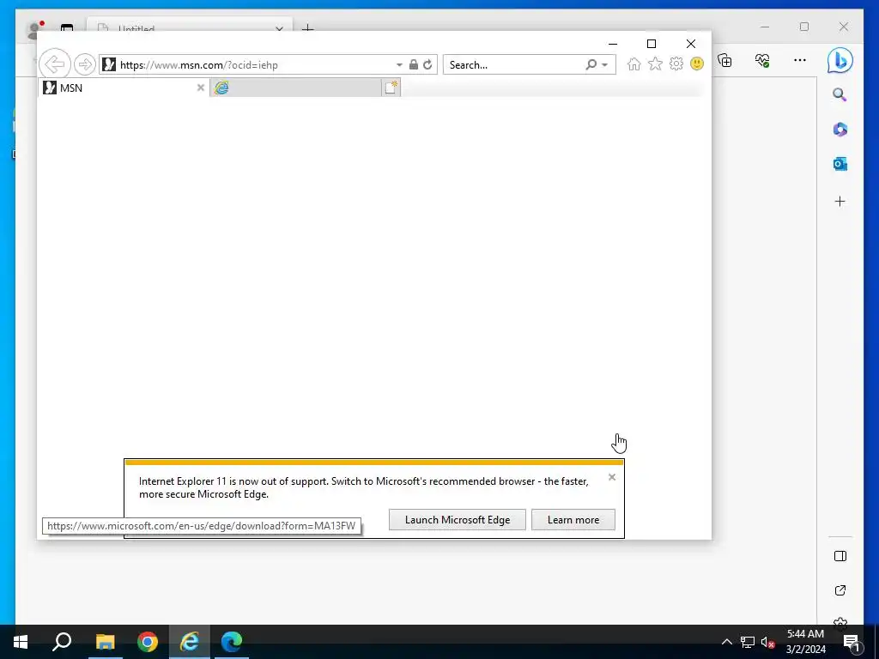Click the Search box in Internet Explorer
This screenshot has width=879, height=659.
[515, 65]
